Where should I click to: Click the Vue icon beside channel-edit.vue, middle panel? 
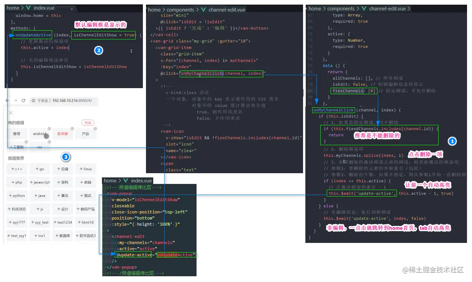point(203,10)
